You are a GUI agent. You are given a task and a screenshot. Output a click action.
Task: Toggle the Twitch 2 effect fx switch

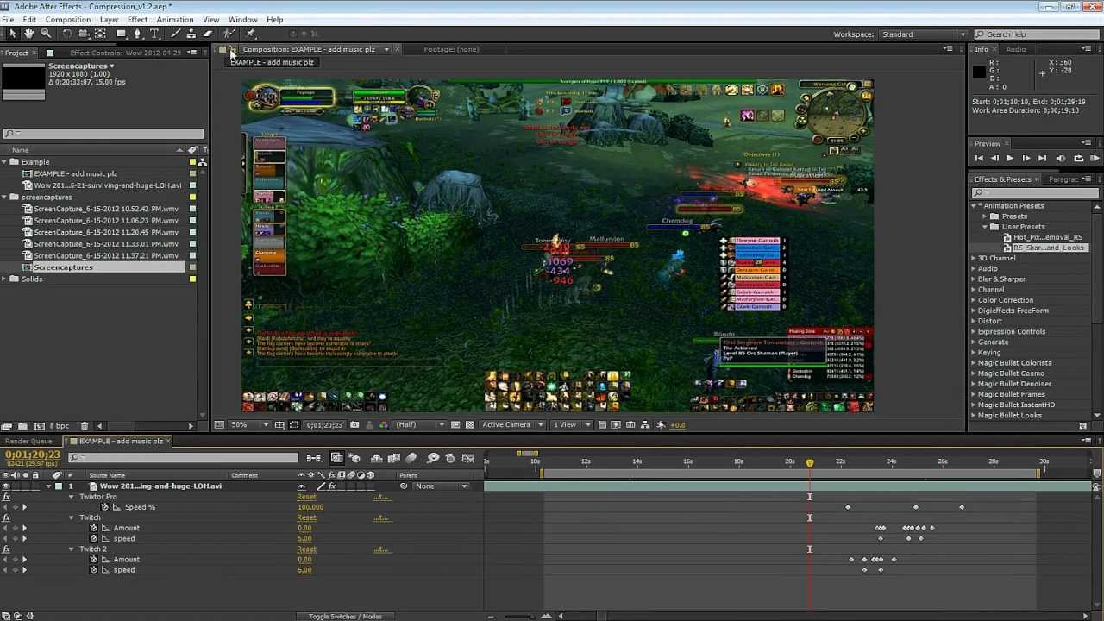pyautogui.click(x=6, y=549)
